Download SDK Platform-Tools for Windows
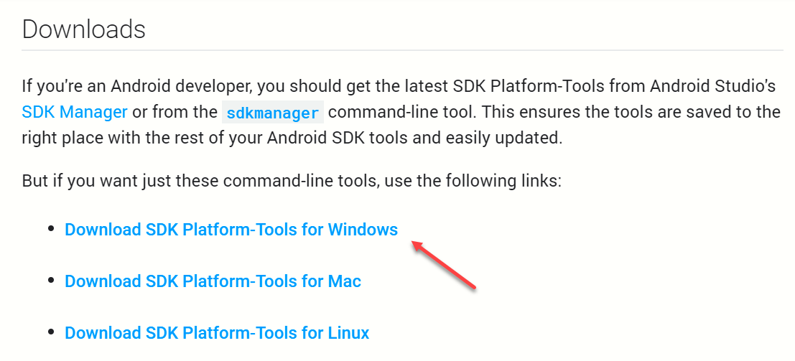 231,230
